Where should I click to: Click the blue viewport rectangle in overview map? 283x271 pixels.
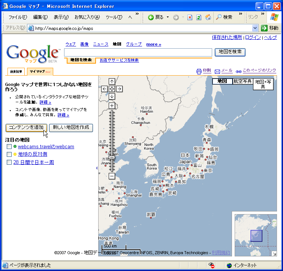pos(256,236)
